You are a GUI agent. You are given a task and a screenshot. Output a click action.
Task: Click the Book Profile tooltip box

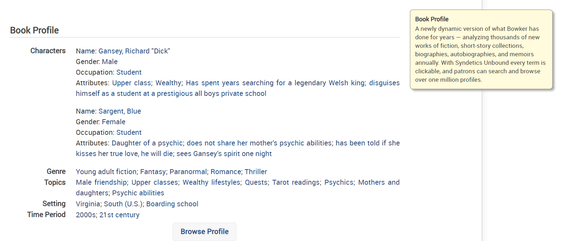click(x=481, y=49)
